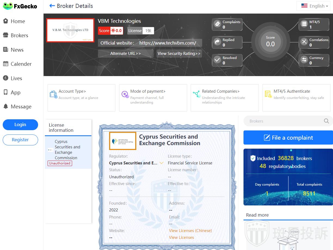The height and width of the screenshot is (250, 333).
Task: Click the Resolved checkmark icon
Action: (217, 60)
